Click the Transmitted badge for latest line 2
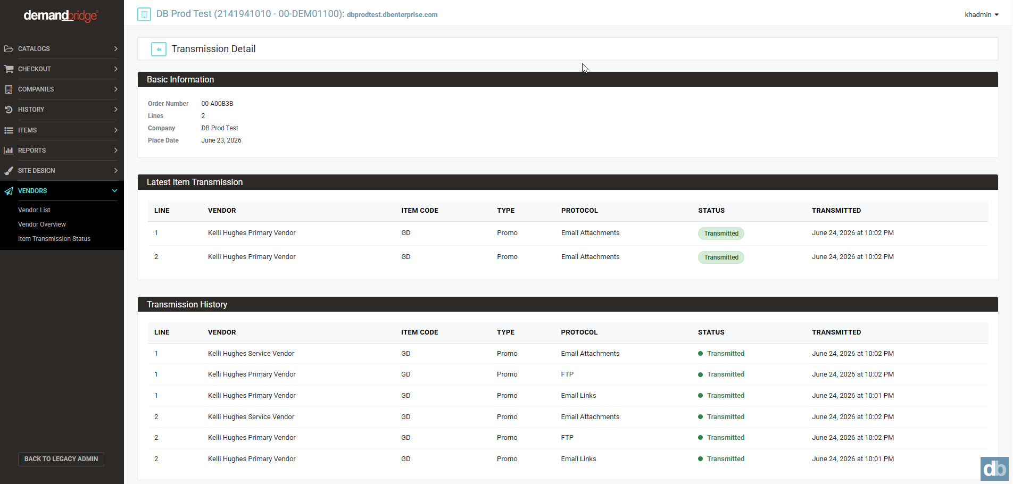 point(721,257)
